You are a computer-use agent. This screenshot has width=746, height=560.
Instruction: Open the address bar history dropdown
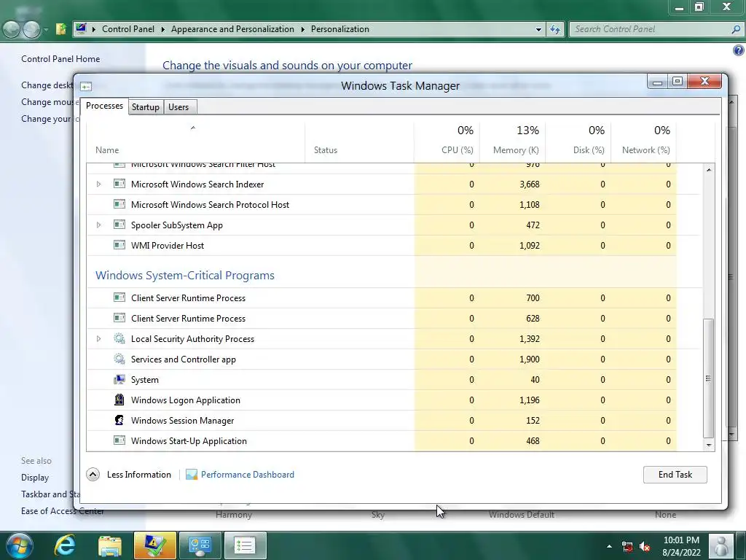[538, 29]
